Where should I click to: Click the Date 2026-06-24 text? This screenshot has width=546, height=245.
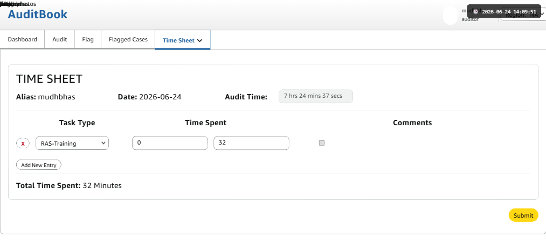150,97
